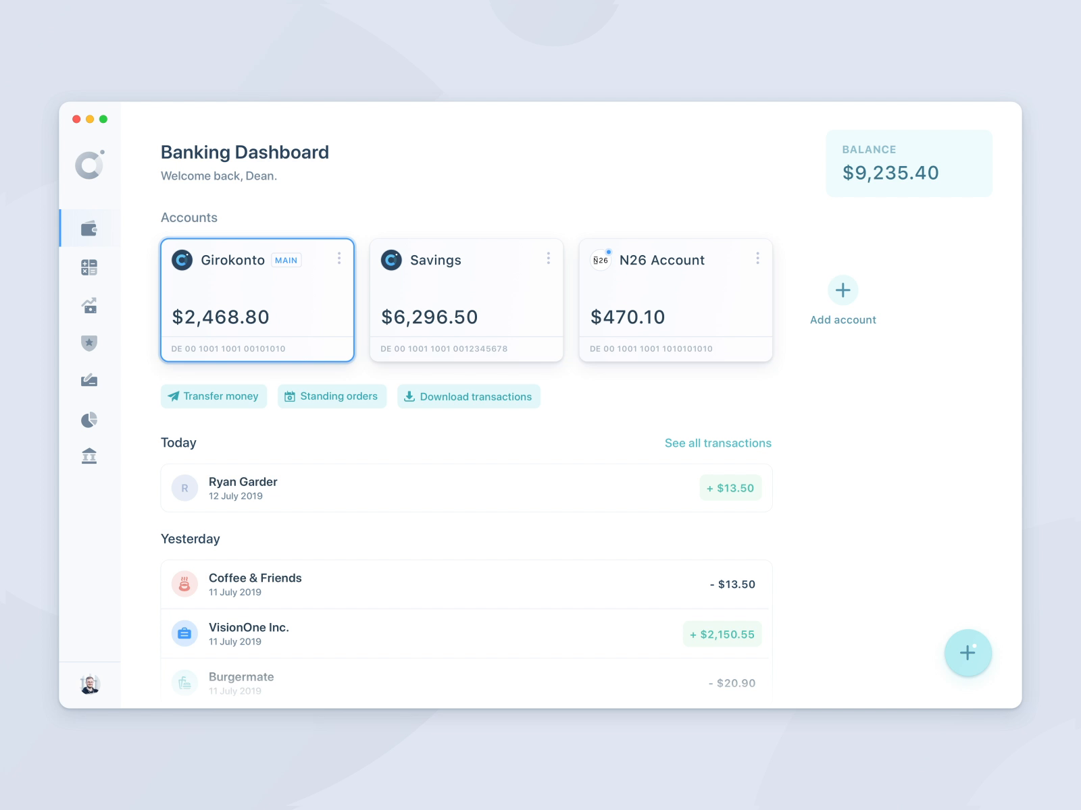Open the calculator tool from the sidebar
The height and width of the screenshot is (810, 1081).
[x=89, y=267]
